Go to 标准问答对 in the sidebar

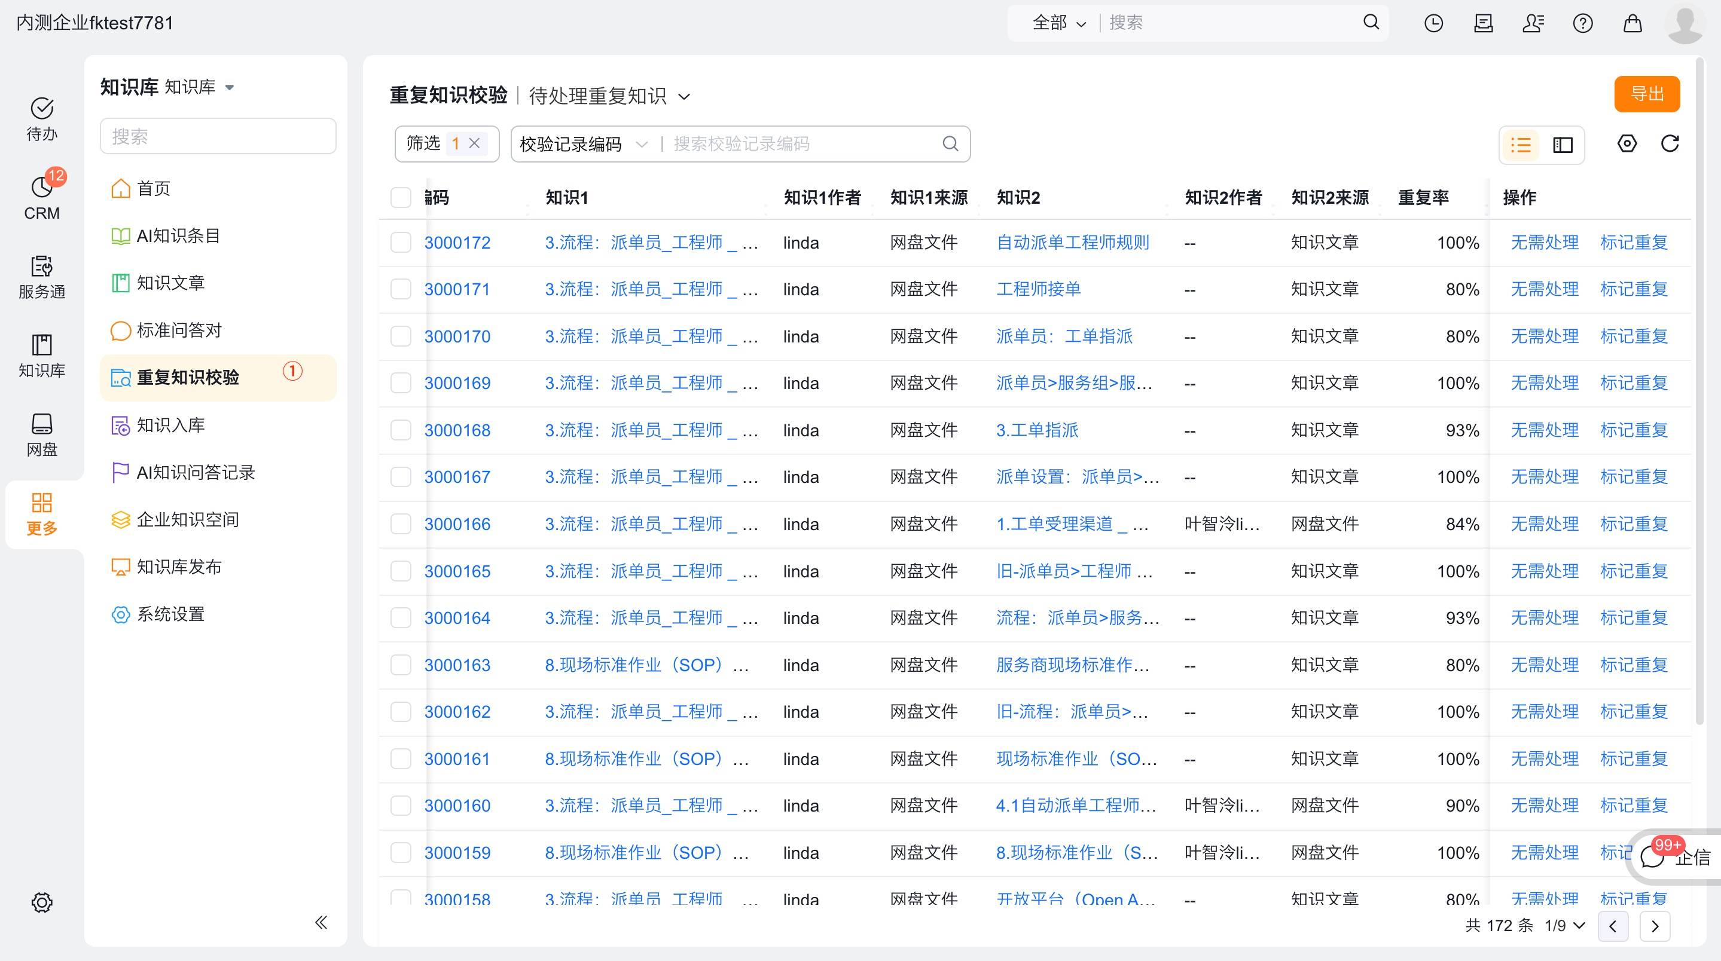point(178,330)
